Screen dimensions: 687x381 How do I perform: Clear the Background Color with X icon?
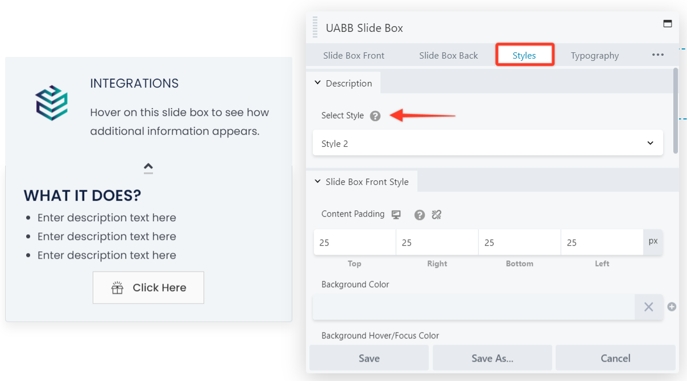click(x=648, y=307)
